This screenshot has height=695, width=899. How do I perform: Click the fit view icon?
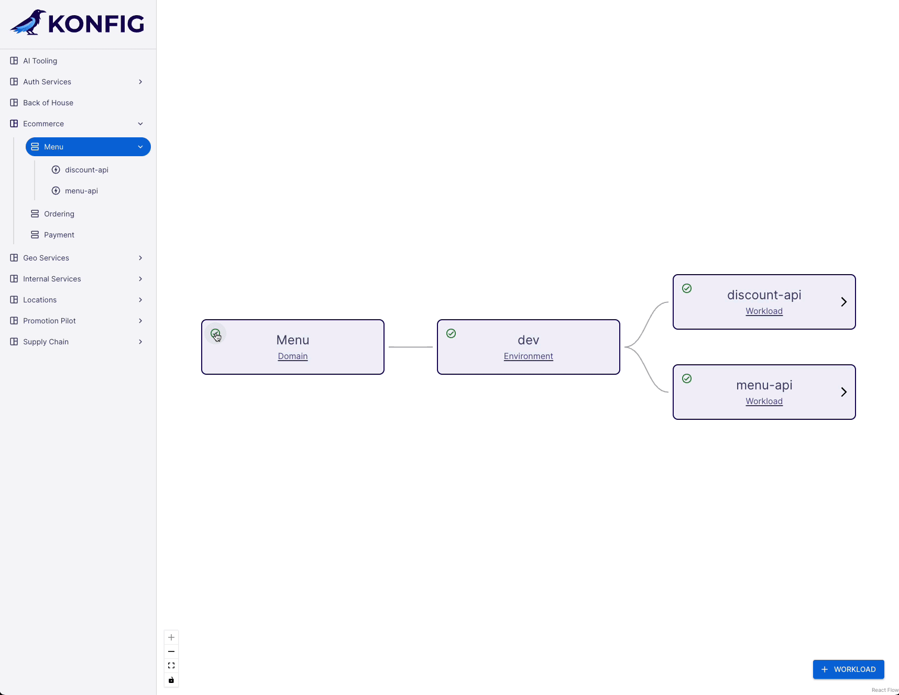171,666
